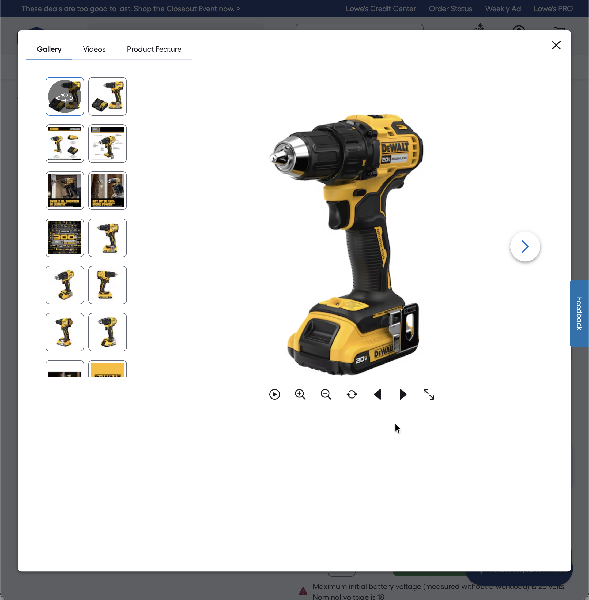
Task: Switch to the Videos tab
Action: click(x=94, y=49)
